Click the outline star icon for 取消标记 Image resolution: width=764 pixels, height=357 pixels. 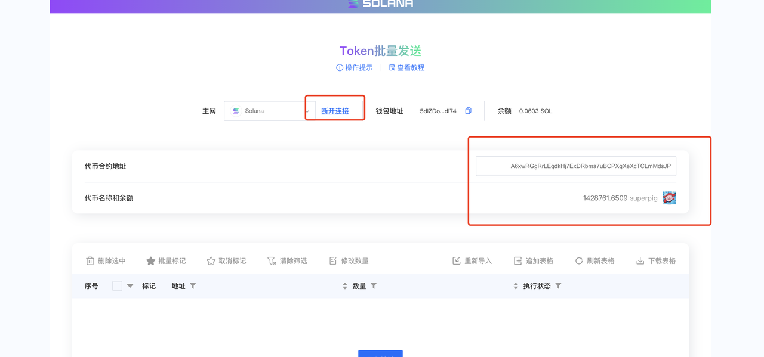[211, 261]
